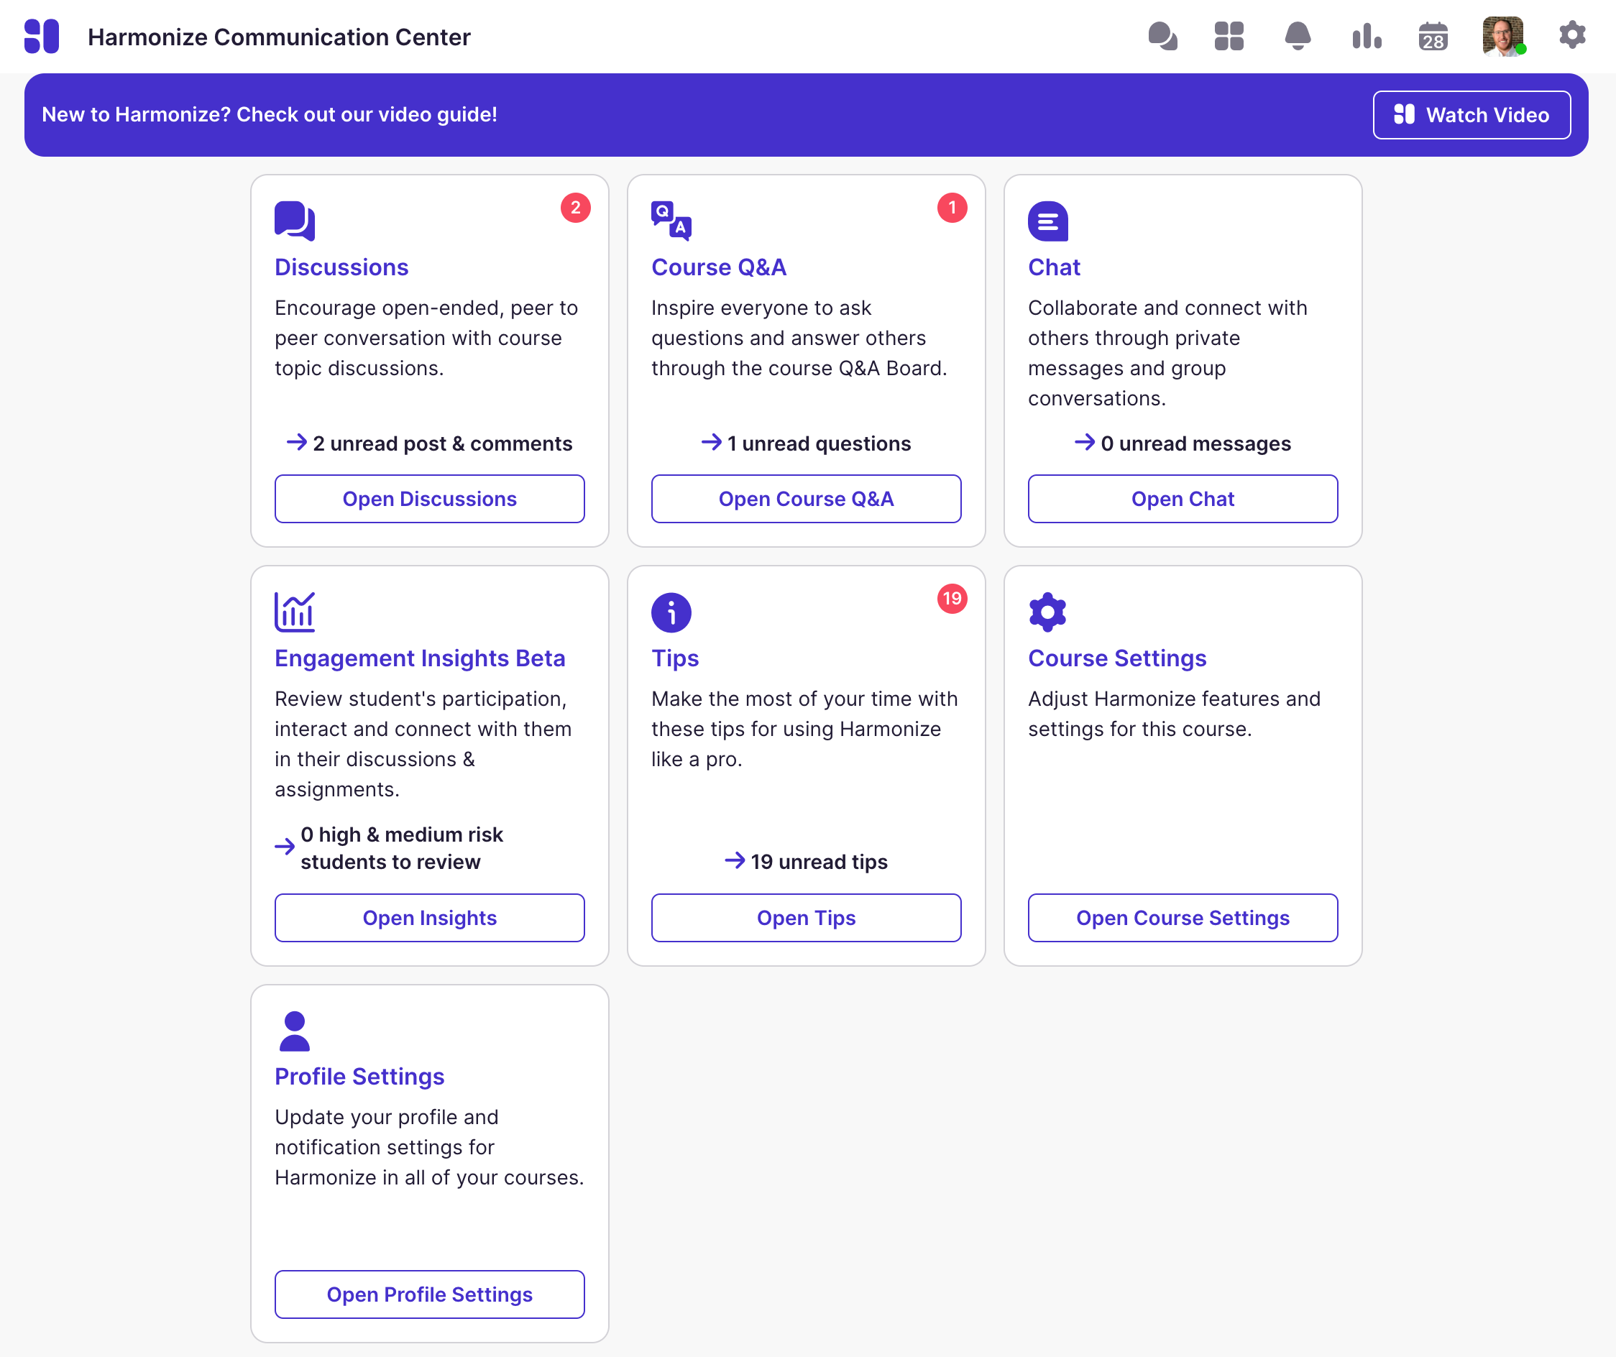Open the calendar icon showing 28
Viewport: 1616px width, 1357px height.
pos(1433,36)
